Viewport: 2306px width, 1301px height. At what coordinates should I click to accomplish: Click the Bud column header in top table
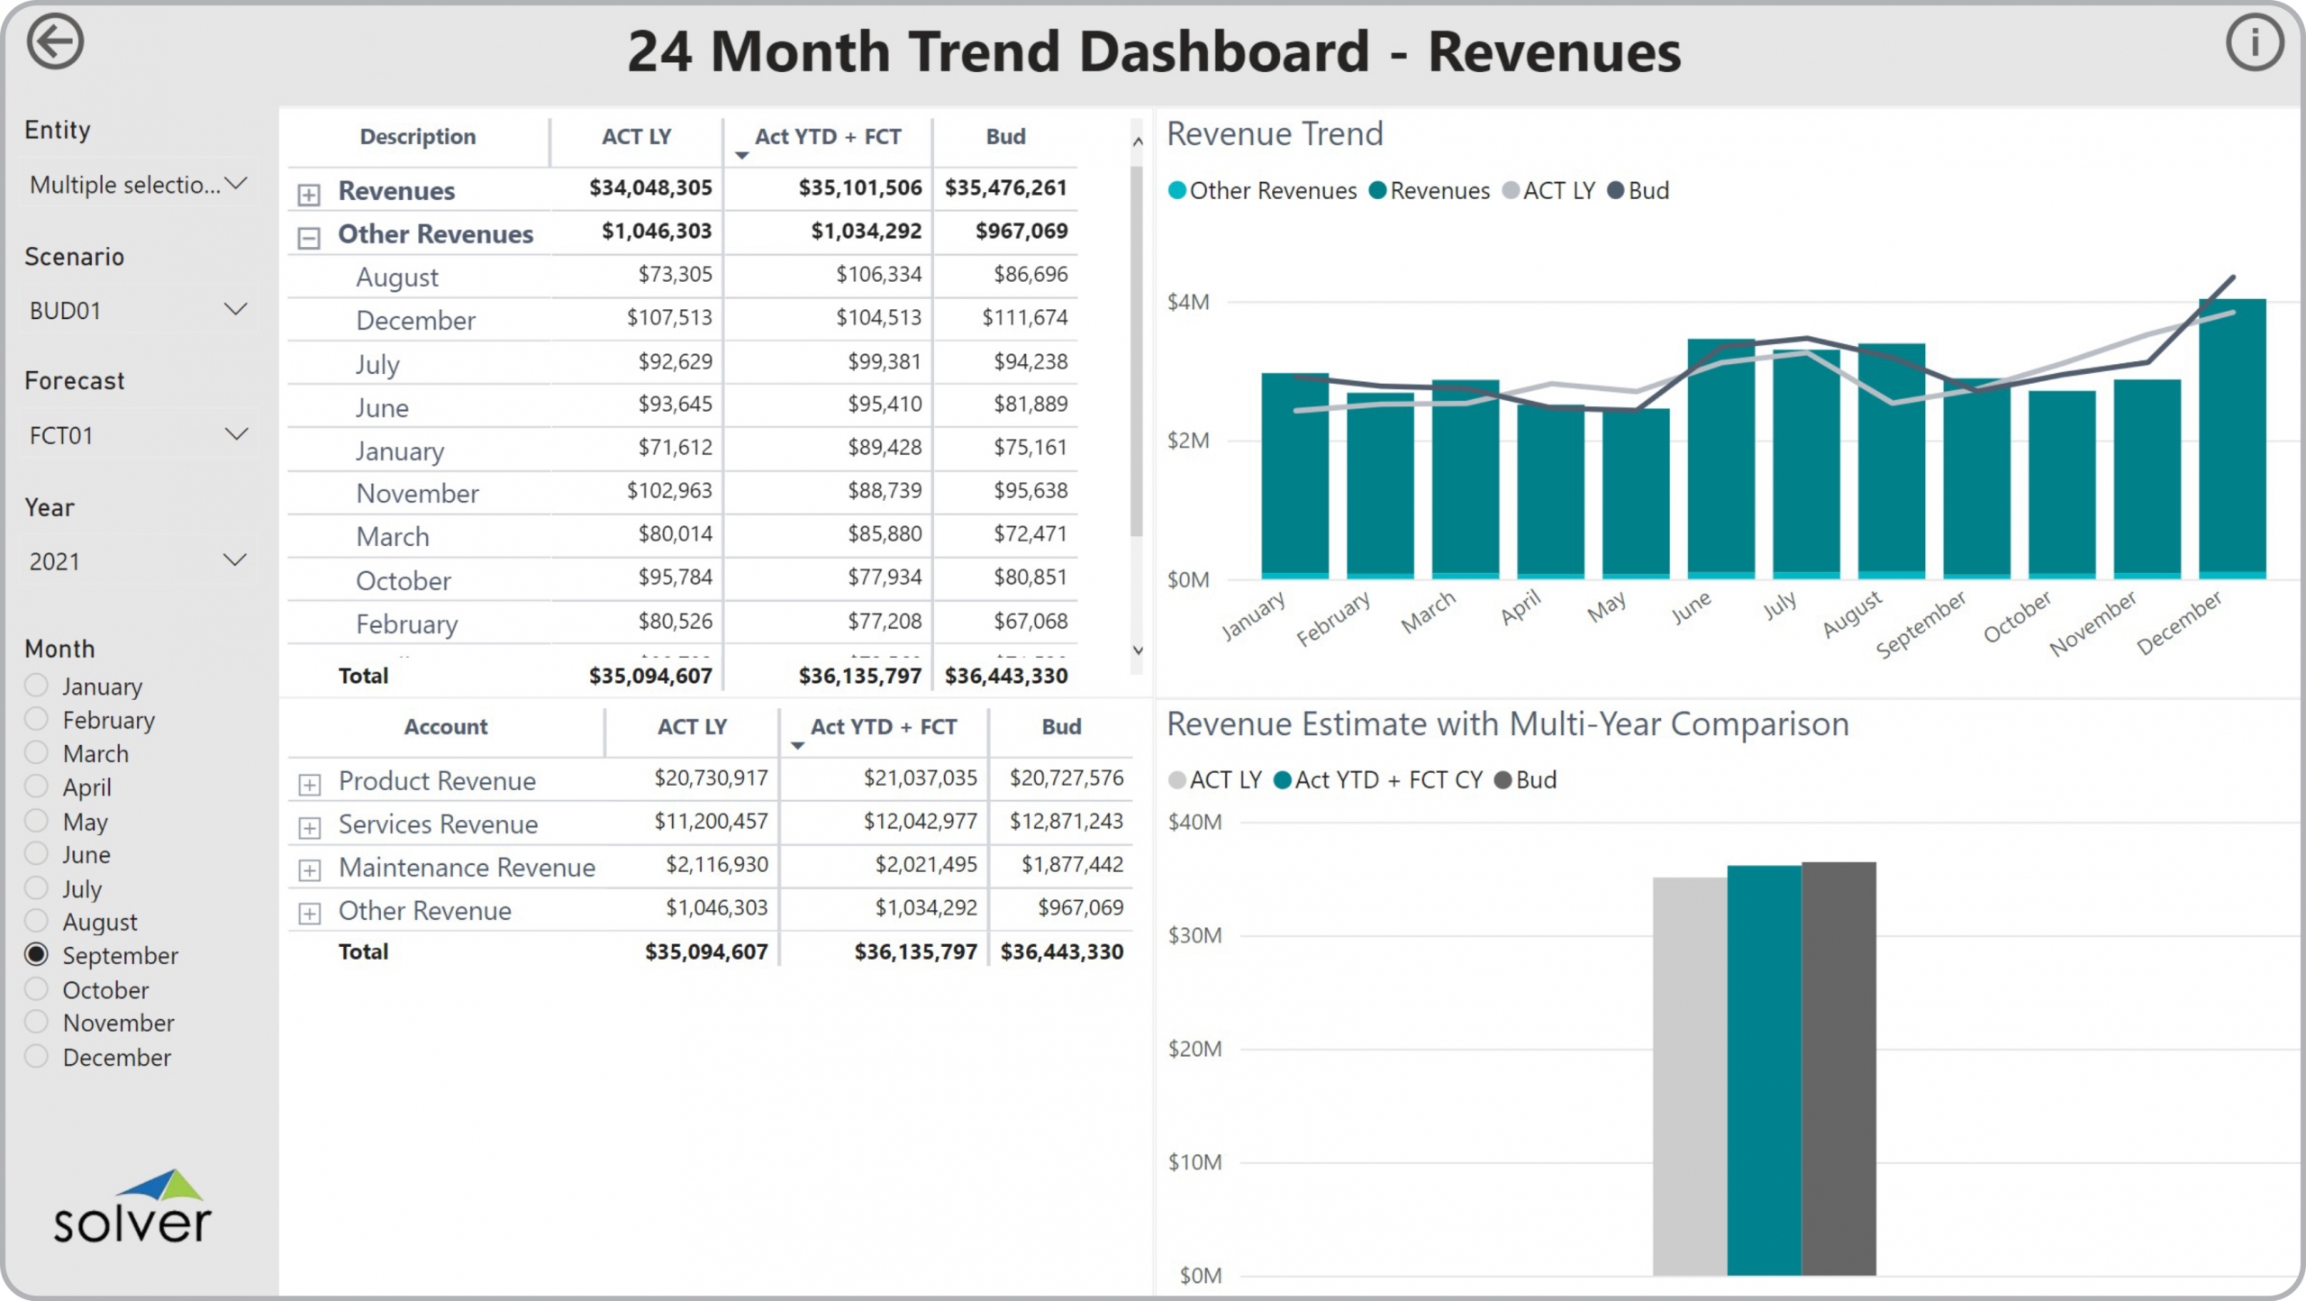(x=1005, y=137)
